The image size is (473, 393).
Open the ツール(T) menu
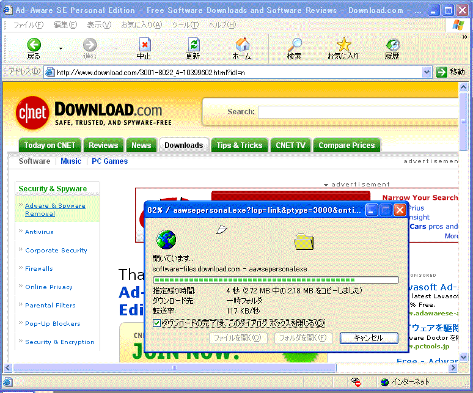click(185, 24)
